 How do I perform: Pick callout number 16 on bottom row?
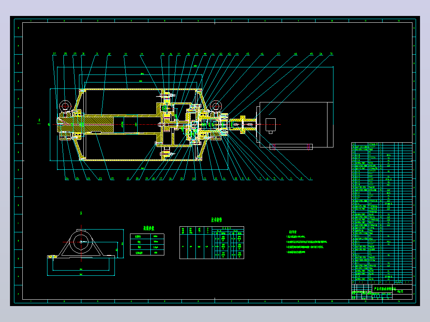(x=170, y=179)
